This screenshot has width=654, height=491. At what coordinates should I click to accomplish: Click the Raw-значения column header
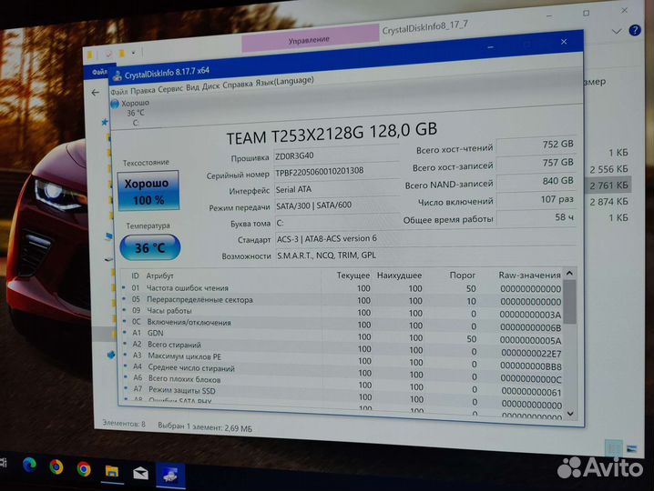[x=529, y=275]
